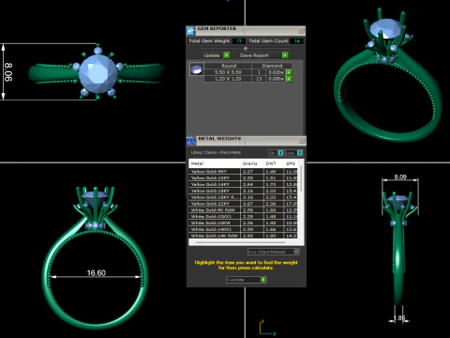Click the round diamond gem thumbnail
The image size is (450, 338).
click(x=197, y=69)
